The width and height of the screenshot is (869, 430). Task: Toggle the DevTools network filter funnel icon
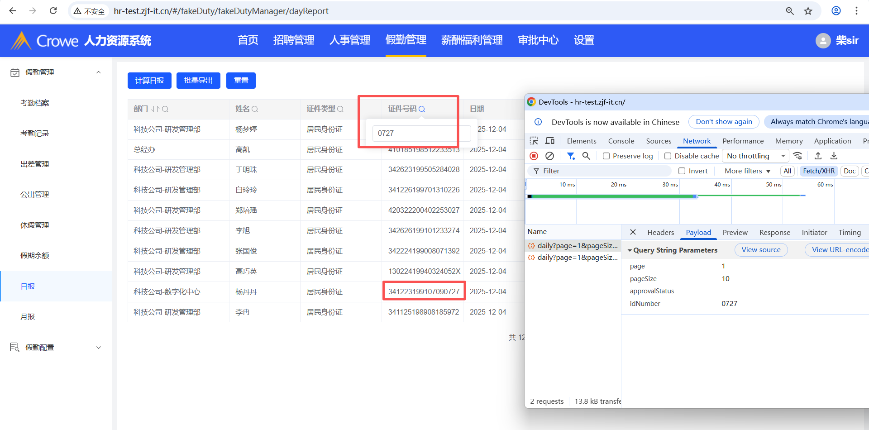coord(571,156)
